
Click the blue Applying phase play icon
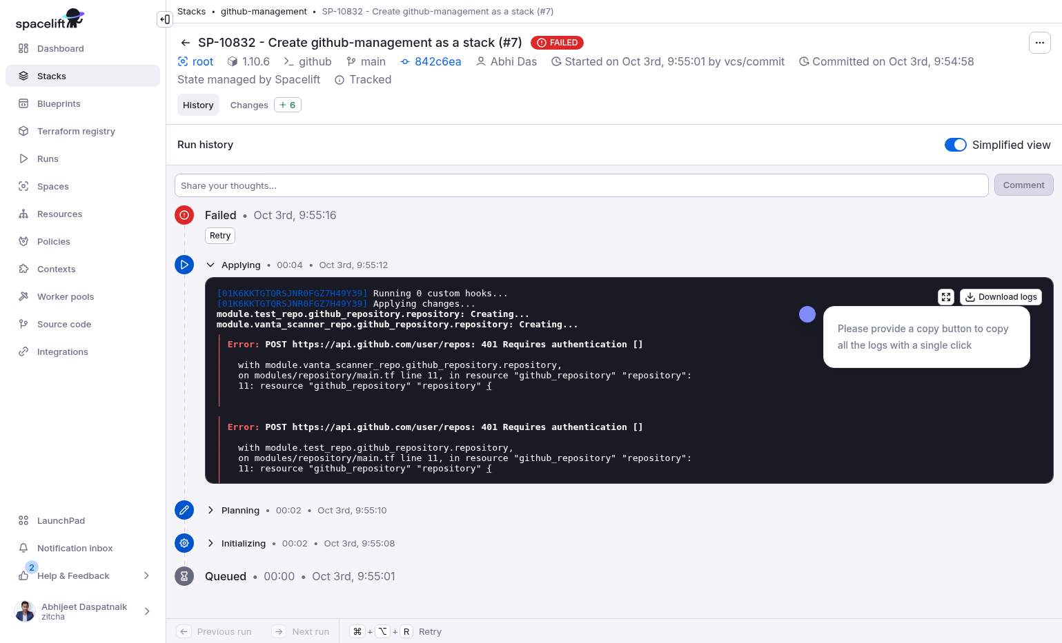[x=184, y=265]
